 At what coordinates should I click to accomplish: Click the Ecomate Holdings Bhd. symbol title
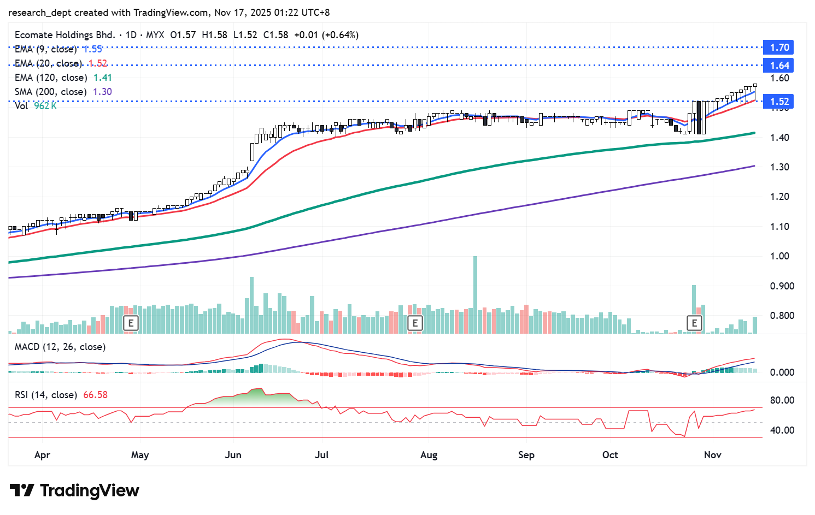65,35
